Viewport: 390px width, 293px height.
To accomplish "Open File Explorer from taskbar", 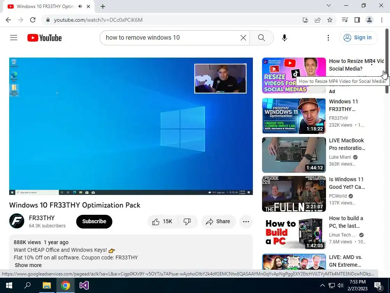I will click(46, 285).
